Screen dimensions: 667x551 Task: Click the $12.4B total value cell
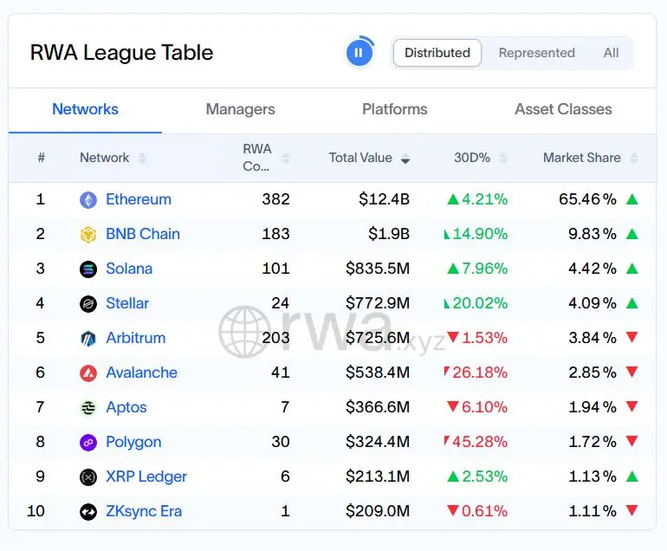click(x=384, y=199)
